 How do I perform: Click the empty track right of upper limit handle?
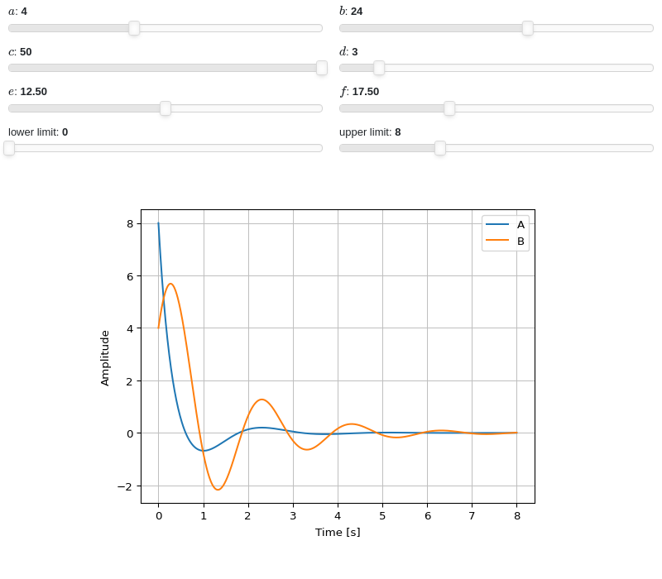549,148
